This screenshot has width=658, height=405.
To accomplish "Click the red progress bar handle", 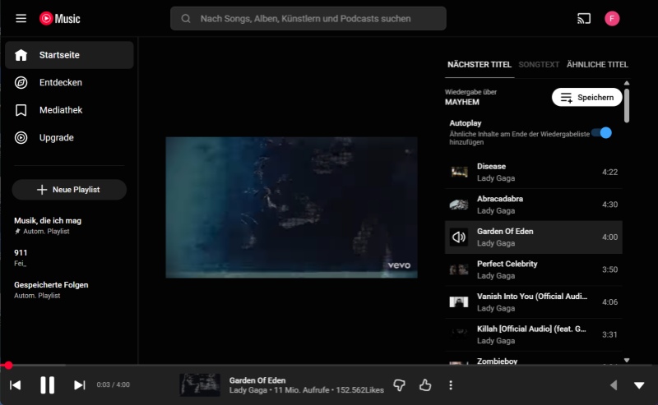I will pos(8,366).
